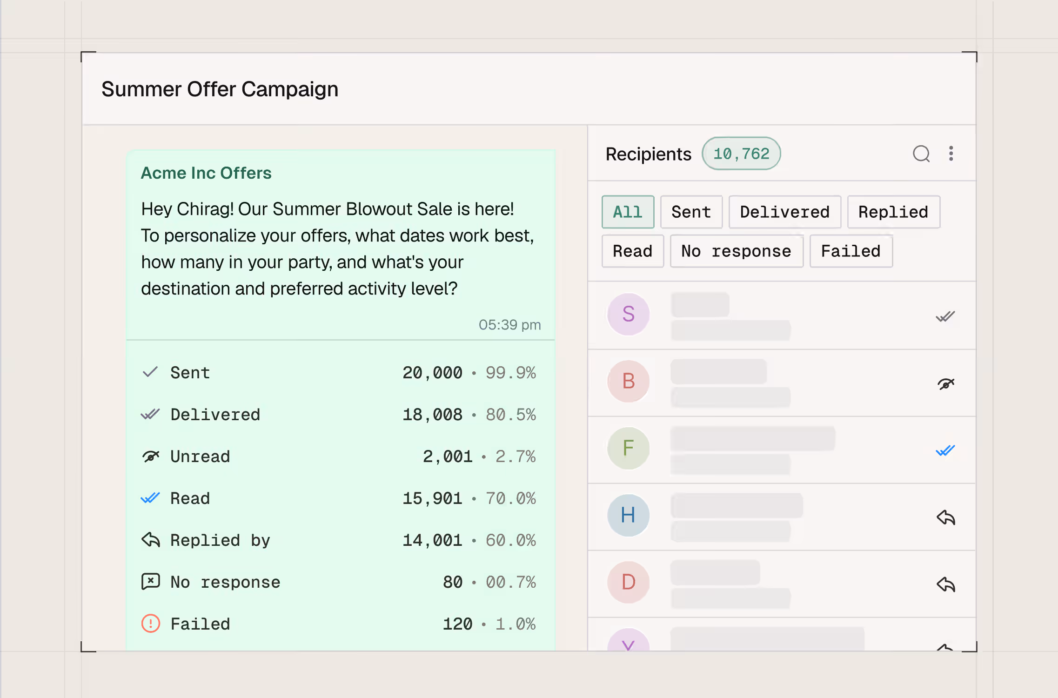Click the red Failed alert icon in stats
The height and width of the screenshot is (698, 1058).
(150, 624)
